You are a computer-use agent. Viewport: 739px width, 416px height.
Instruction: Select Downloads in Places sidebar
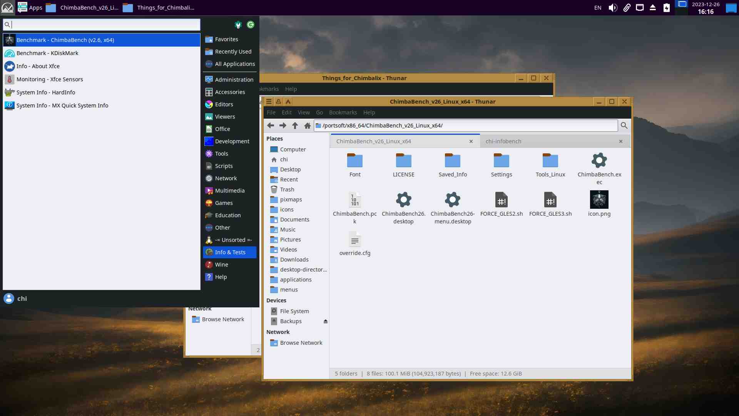click(x=294, y=260)
